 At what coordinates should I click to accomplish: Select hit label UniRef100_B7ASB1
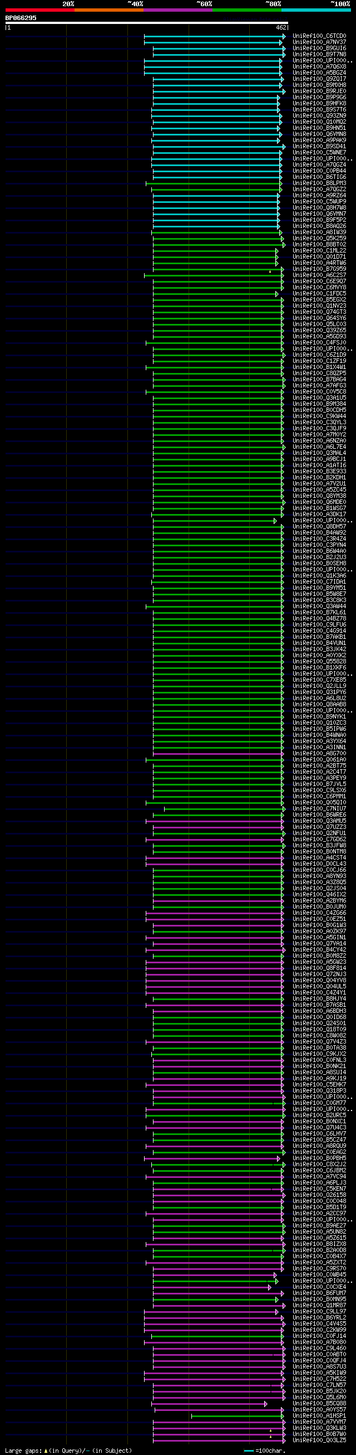[x=319, y=1005]
